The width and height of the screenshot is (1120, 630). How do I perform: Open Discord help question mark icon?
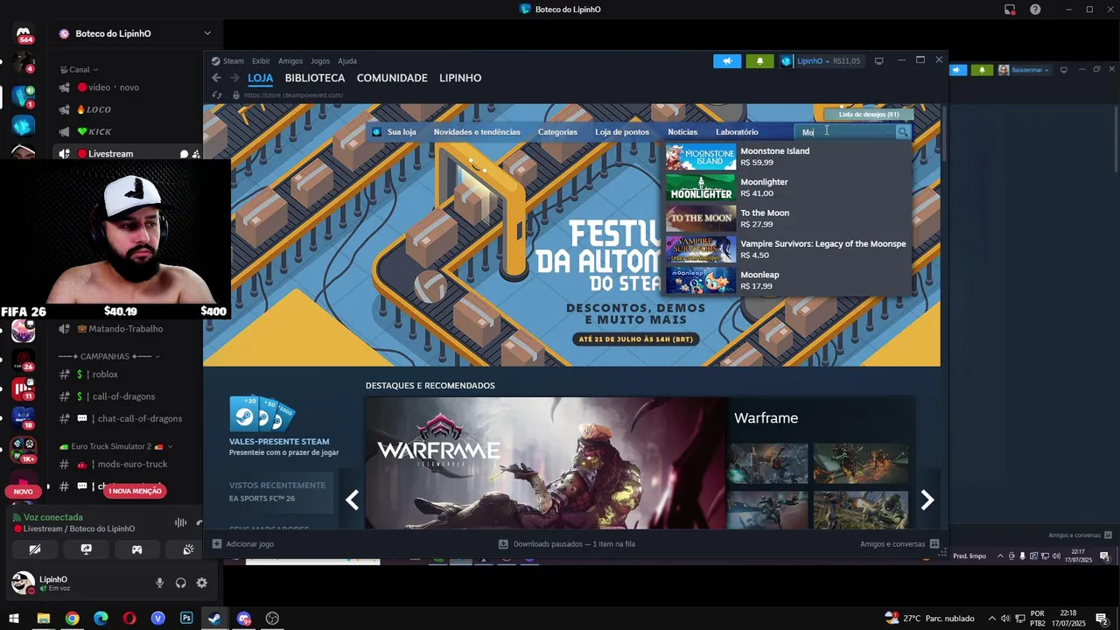tap(1035, 10)
